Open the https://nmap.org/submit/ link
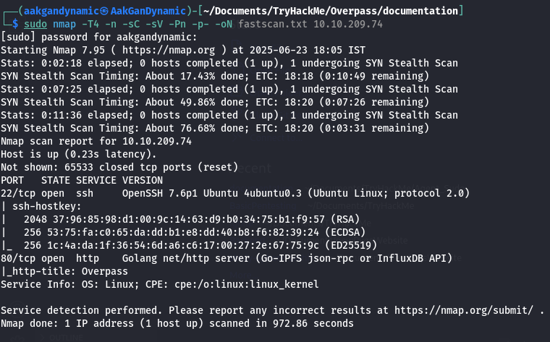 point(476,310)
